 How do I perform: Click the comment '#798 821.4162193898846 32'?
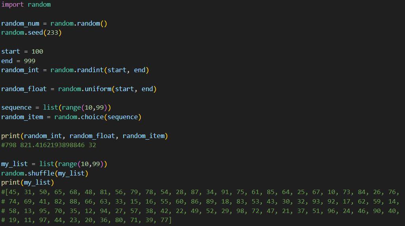pyautogui.click(x=49, y=145)
